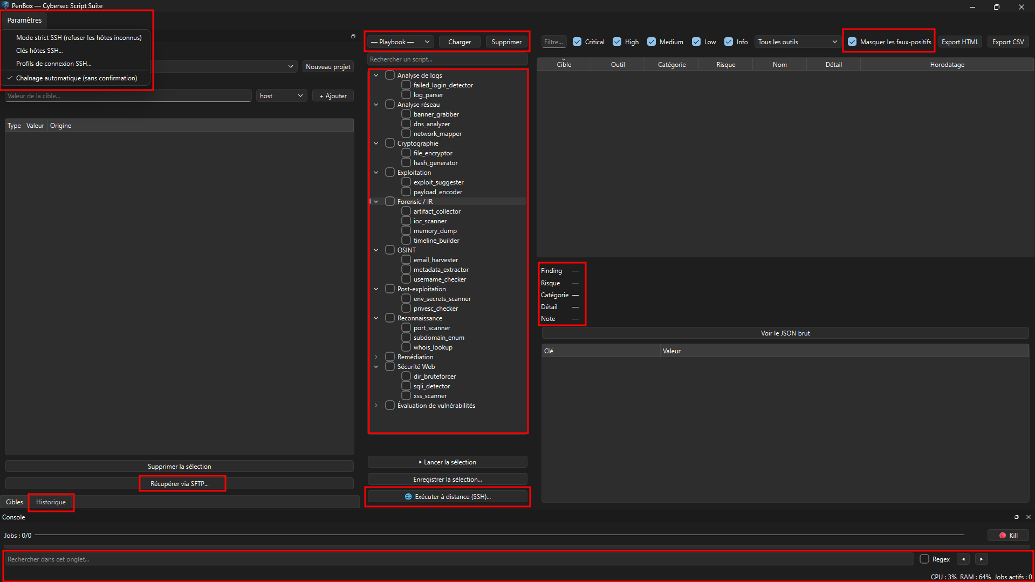Screen dimensions: 1035x582
Task: Open Clés hôtes SSH menu entry
Action: 39,50
